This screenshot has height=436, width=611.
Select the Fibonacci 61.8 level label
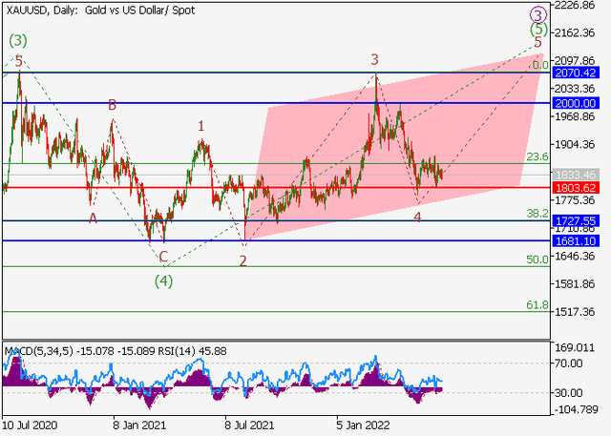(x=537, y=304)
